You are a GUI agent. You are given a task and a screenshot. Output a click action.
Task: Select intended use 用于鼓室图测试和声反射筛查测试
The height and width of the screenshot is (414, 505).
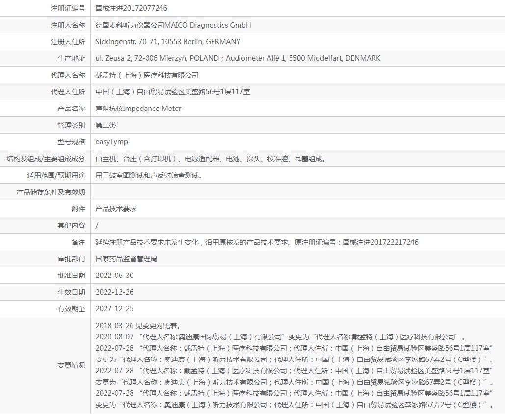coord(149,176)
